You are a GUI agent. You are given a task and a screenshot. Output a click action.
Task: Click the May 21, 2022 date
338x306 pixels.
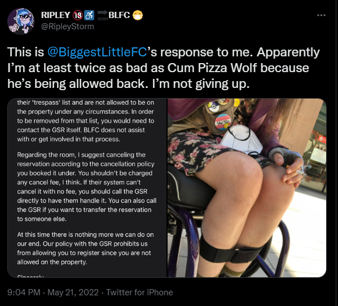tap(73, 292)
